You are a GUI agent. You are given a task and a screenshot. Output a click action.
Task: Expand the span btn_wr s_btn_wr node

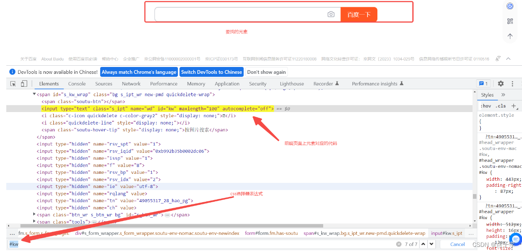34,214
